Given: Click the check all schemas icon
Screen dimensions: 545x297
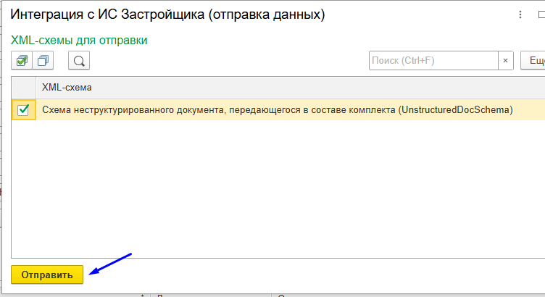Looking at the screenshot, I should (23, 61).
